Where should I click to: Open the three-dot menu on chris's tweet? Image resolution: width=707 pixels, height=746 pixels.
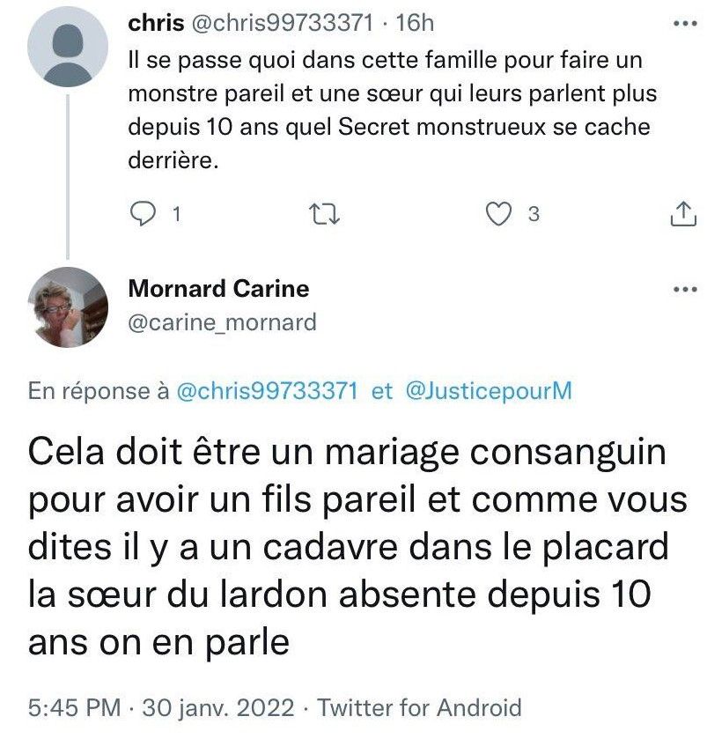683,25
